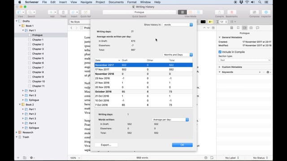Click the Export... button
287x161 pixels.
point(106,145)
